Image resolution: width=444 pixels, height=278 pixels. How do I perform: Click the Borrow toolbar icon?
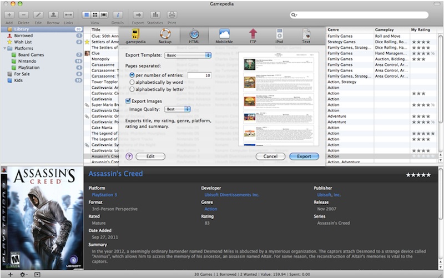[x=53, y=14]
